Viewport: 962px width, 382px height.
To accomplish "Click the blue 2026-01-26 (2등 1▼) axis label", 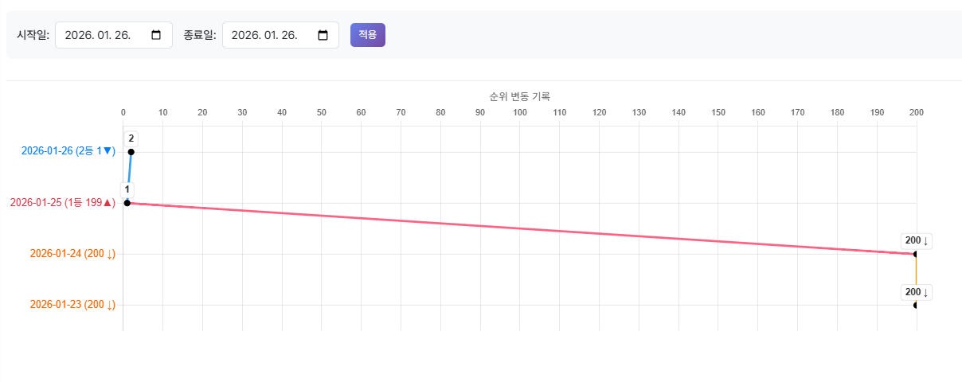I will [68, 151].
